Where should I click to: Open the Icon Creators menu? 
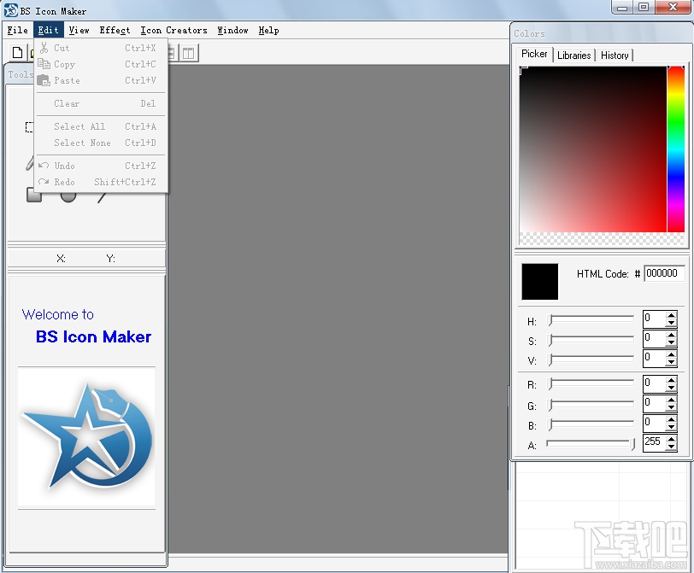click(x=173, y=30)
